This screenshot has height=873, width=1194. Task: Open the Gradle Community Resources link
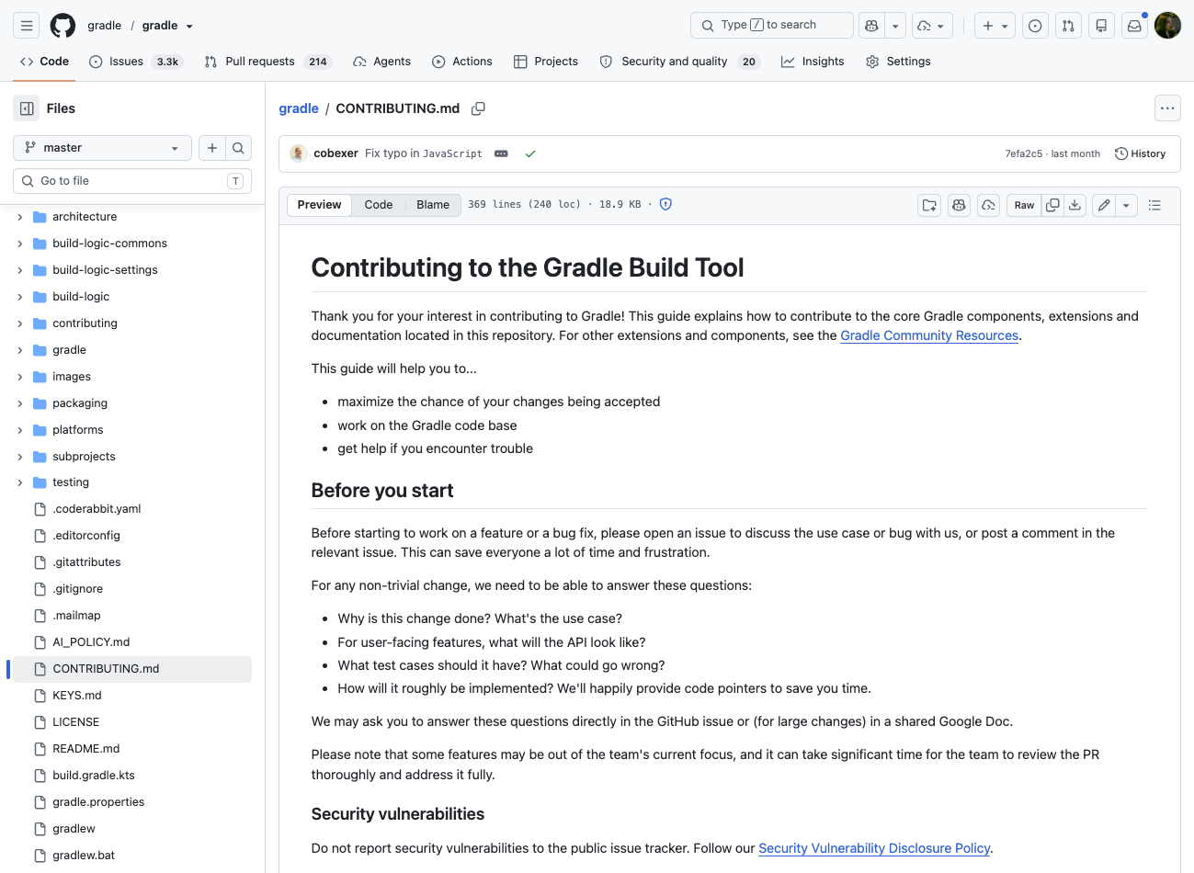(x=929, y=335)
